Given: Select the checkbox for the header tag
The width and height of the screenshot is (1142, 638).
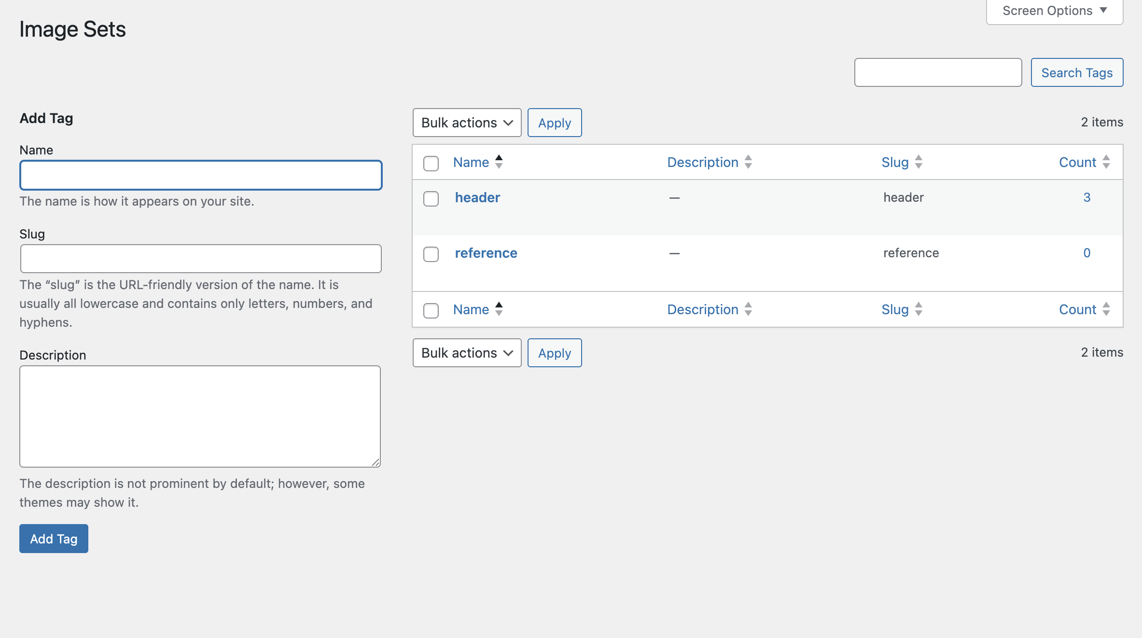Looking at the screenshot, I should 431,199.
